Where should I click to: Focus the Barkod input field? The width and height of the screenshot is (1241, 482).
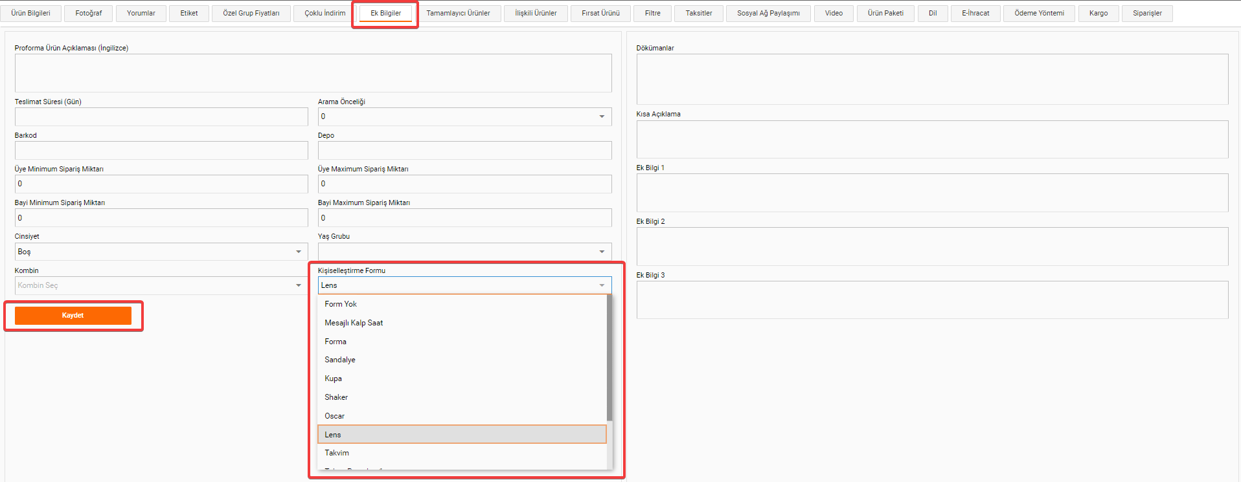(161, 150)
